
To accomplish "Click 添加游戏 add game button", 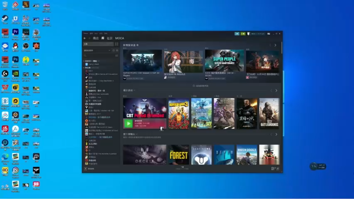I will click(x=89, y=168).
